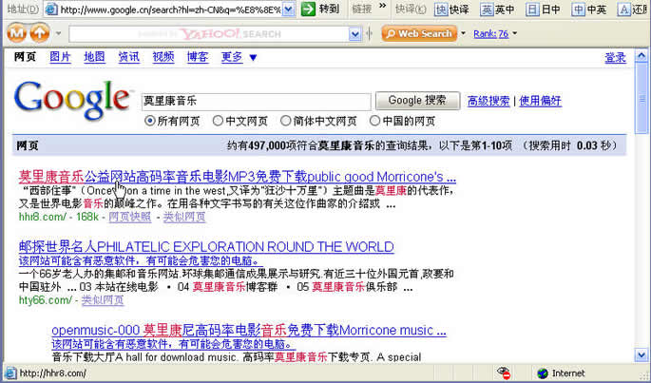Open the 更多 more menu
This screenshot has width=651, height=383.
(232, 56)
